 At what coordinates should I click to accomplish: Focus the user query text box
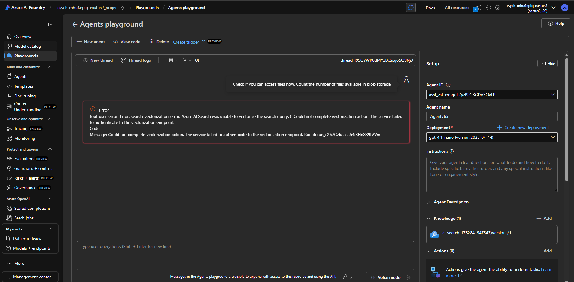(245, 256)
